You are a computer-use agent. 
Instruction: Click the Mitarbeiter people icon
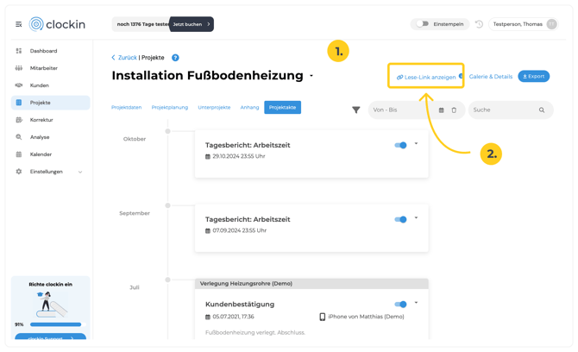point(19,68)
